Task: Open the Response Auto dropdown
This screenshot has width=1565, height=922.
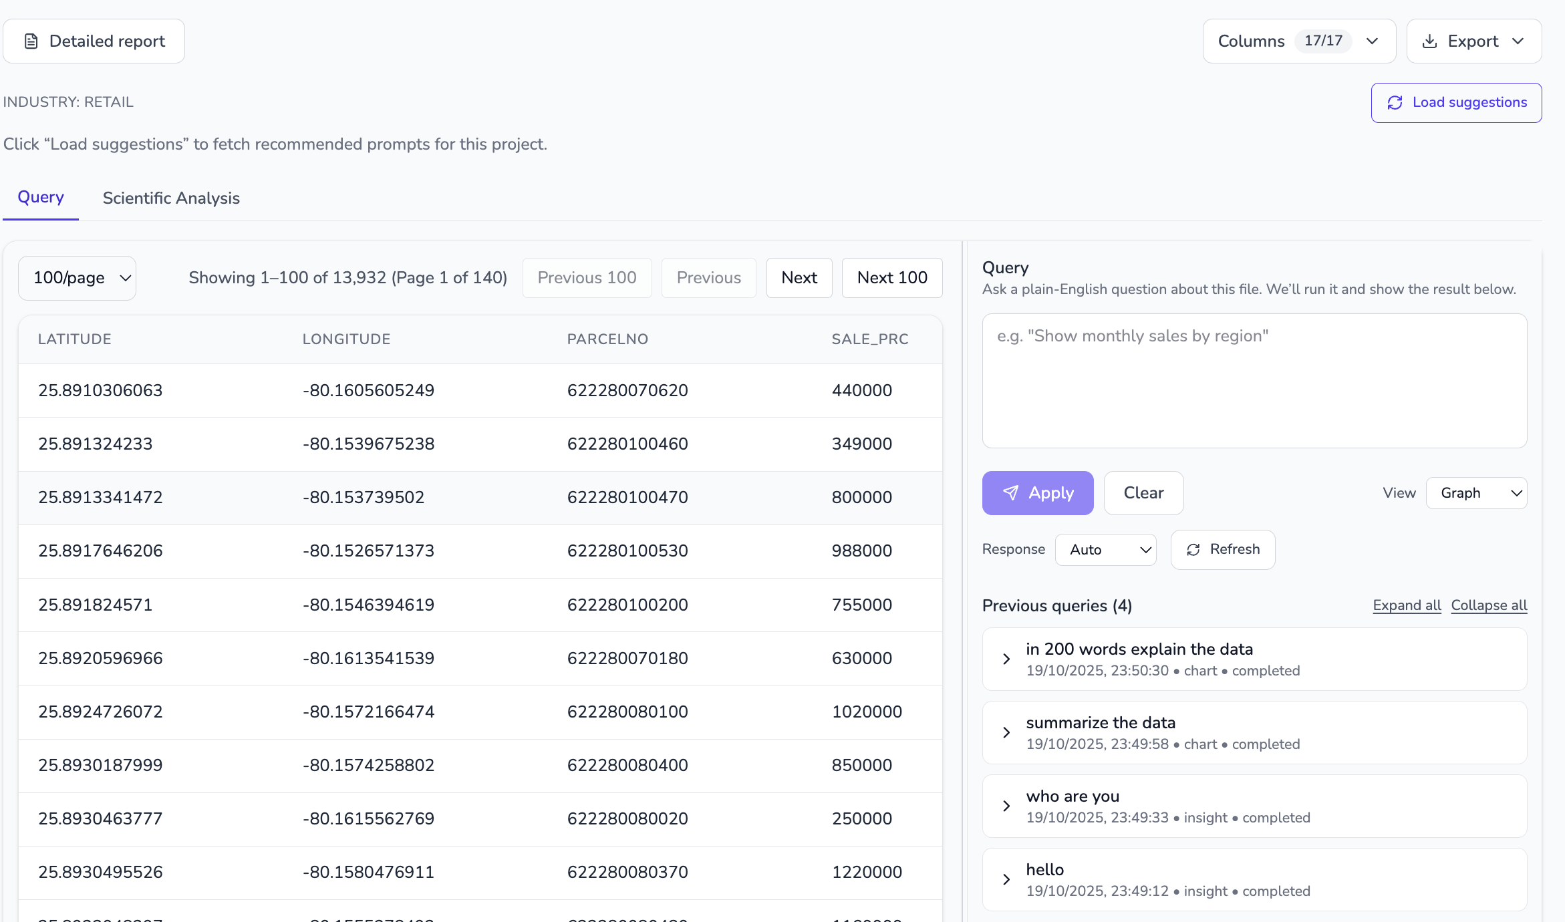Action: pos(1105,549)
